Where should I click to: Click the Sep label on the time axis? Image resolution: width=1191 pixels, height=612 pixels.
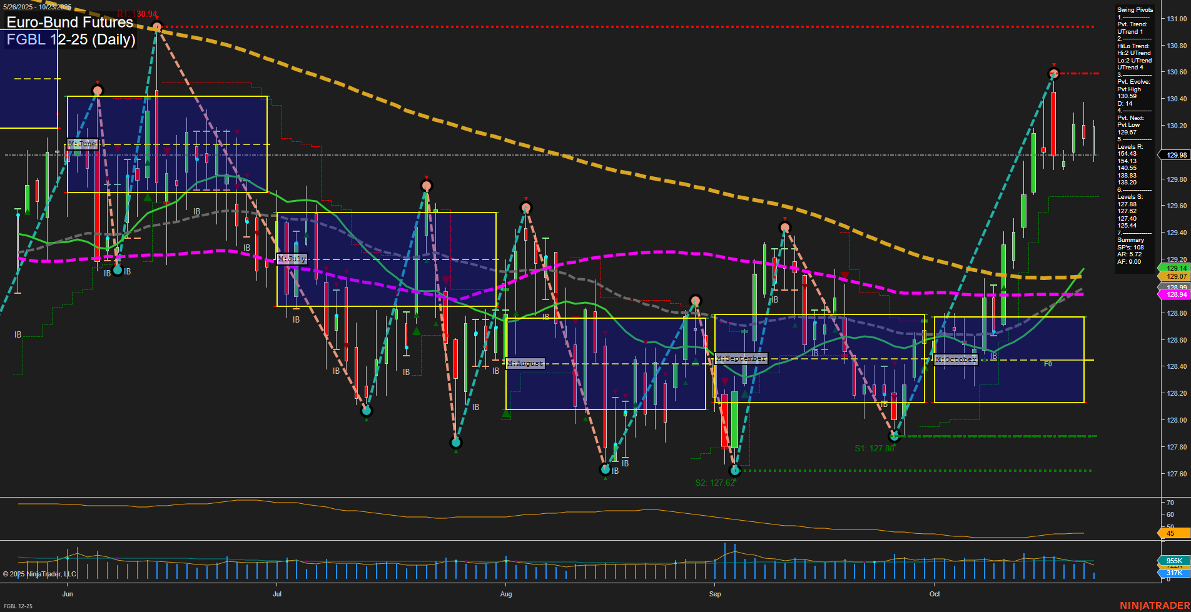[x=715, y=594]
